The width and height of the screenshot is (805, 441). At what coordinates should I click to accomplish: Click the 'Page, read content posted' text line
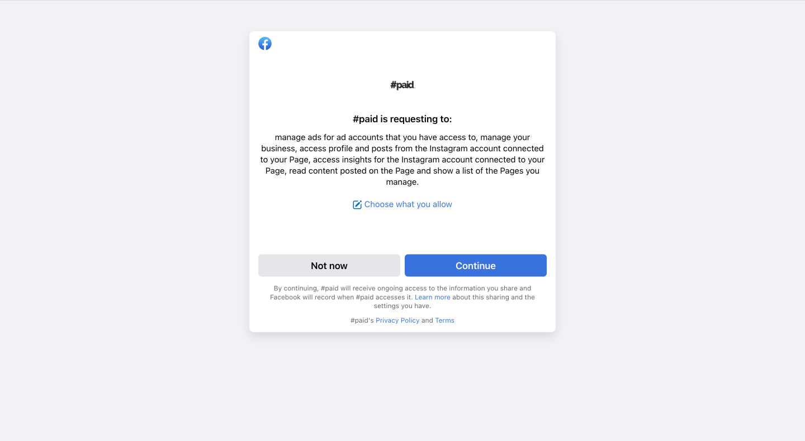click(402, 171)
